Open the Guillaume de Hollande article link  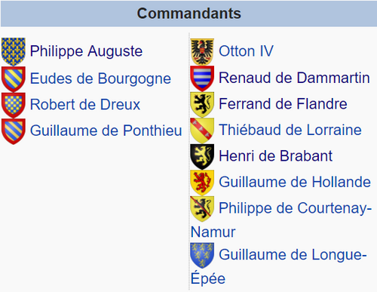click(295, 182)
